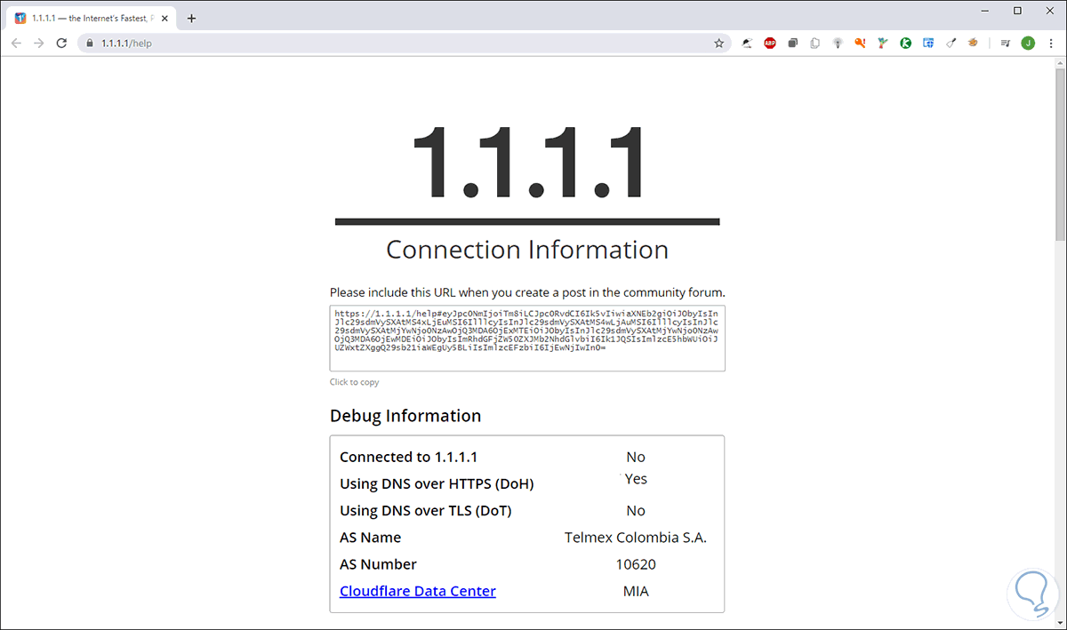Open the umbrella extension icon
Viewport: 1067px width, 630px height.
pyautogui.click(x=747, y=43)
